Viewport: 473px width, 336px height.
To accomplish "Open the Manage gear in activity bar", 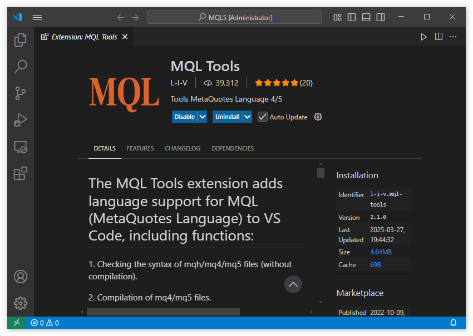I will tap(21, 303).
